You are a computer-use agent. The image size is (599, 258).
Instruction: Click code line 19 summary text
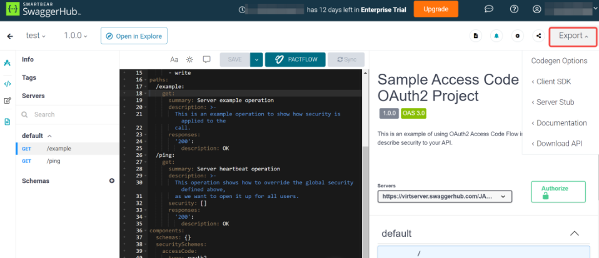point(221,101)
